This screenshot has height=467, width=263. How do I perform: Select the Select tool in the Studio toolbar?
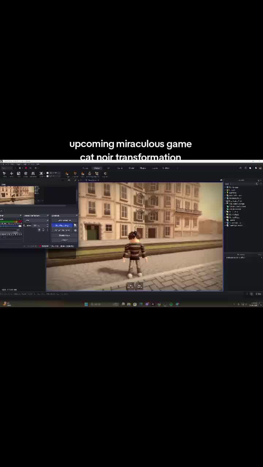(4, 174)
